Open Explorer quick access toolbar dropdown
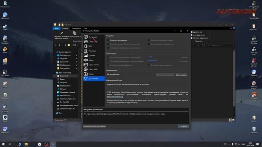The width and height of the screenshot is (262, 147). tap(65, 24)
